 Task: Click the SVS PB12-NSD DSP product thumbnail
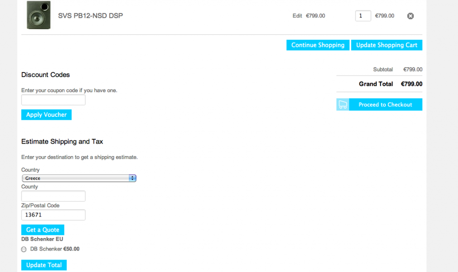(38, 15)
